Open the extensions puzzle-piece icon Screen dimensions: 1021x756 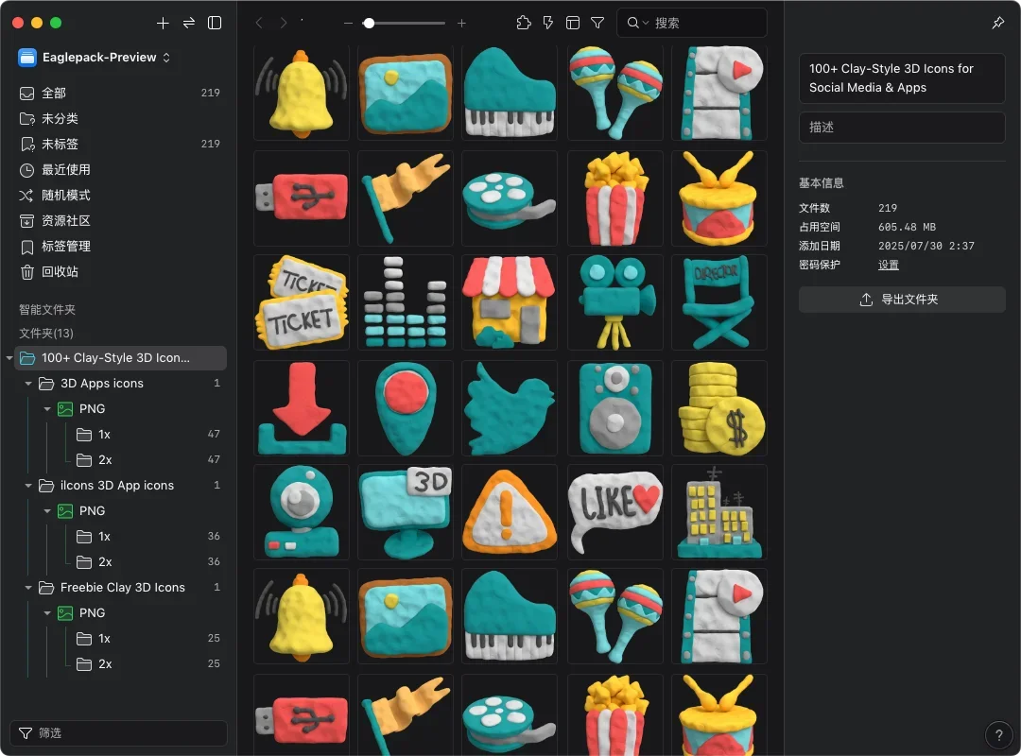click(524, 23)
